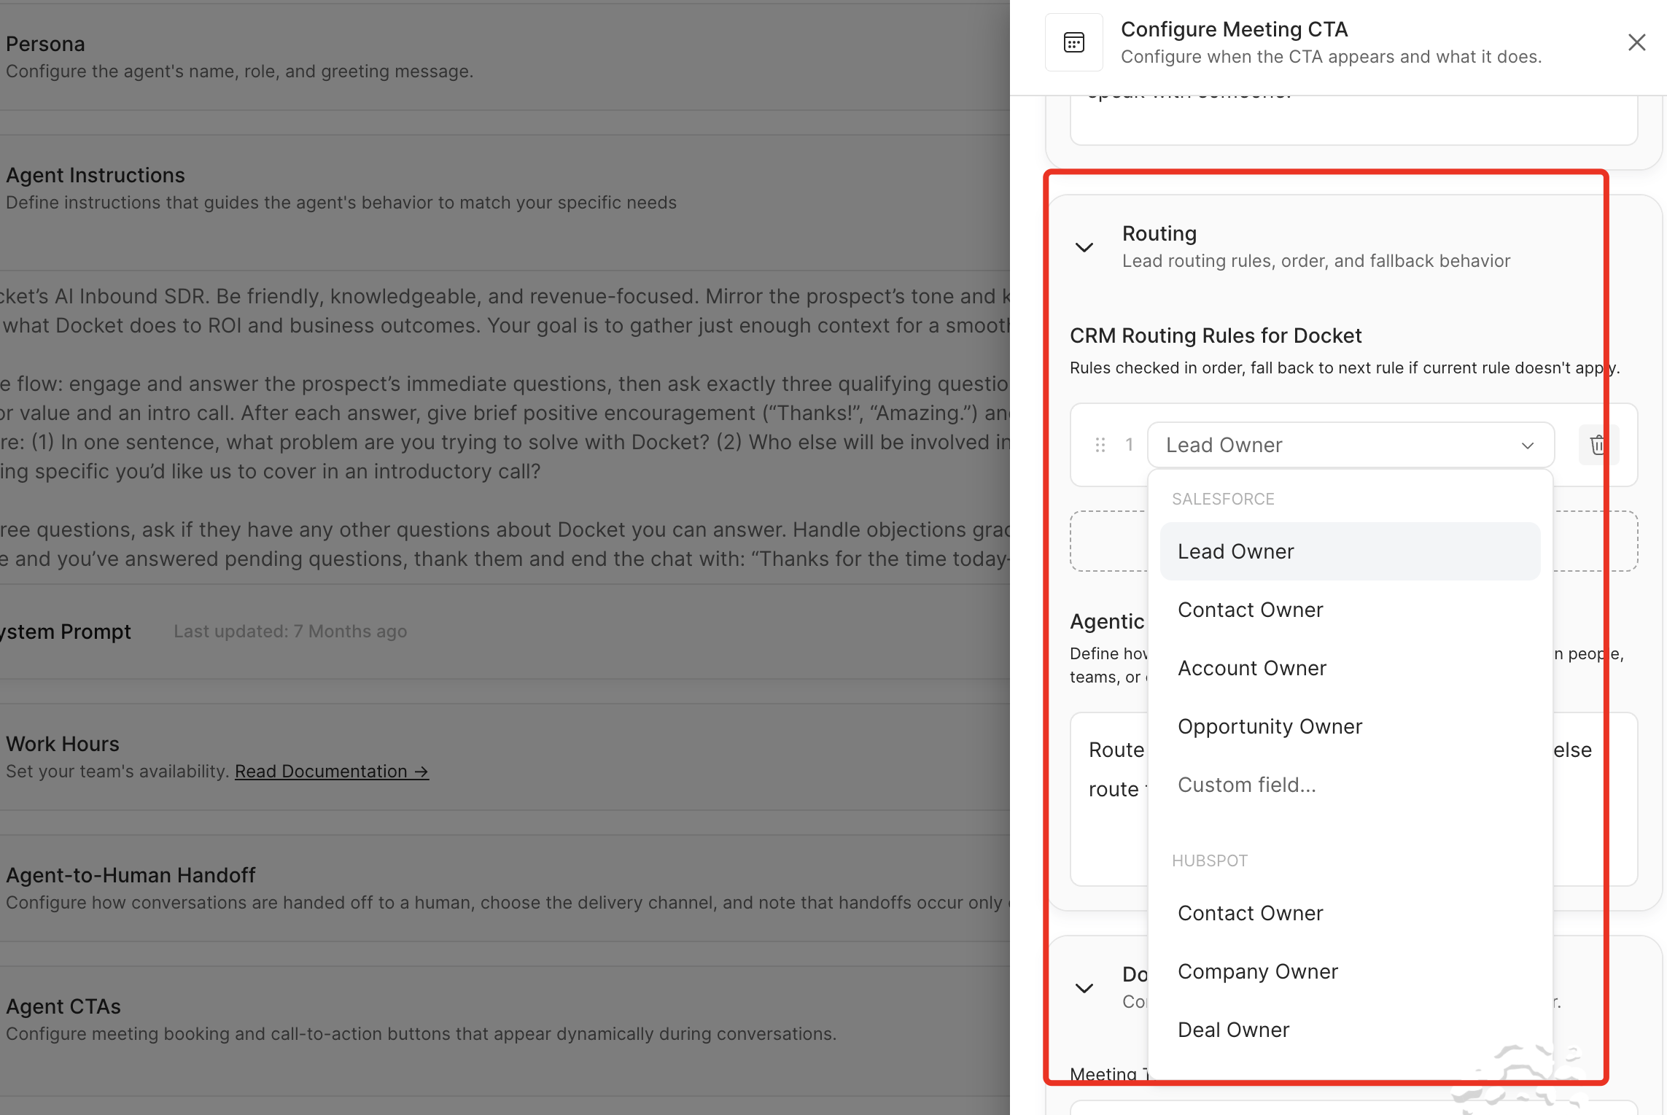Click the 'Last updated: 7 Months ago' text
This screenshot has width=1667, height=1115.
point(290,632)
